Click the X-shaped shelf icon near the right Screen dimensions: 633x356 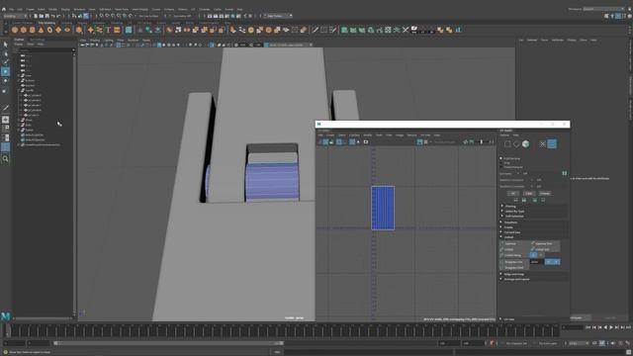pyautogui.click(x=406, y=30)
